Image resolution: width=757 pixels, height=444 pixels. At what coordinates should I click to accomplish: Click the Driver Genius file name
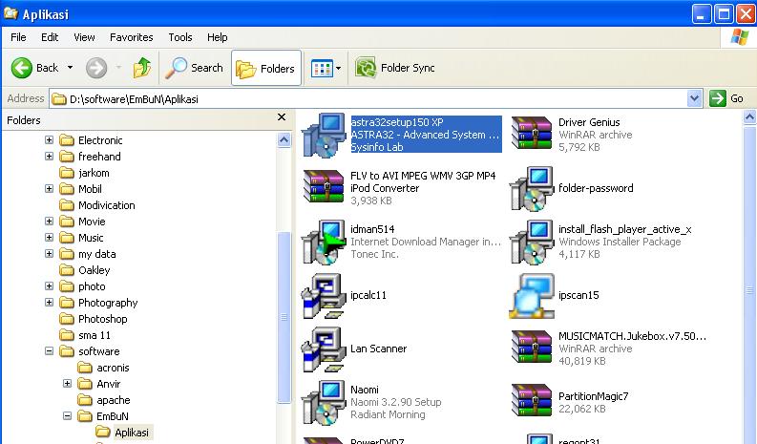pos(589,122)
